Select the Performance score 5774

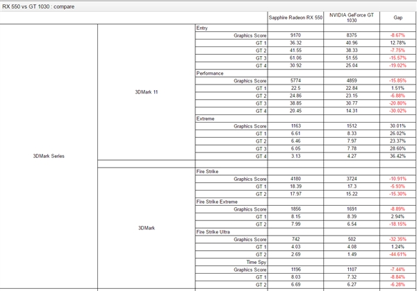(295, 80)
